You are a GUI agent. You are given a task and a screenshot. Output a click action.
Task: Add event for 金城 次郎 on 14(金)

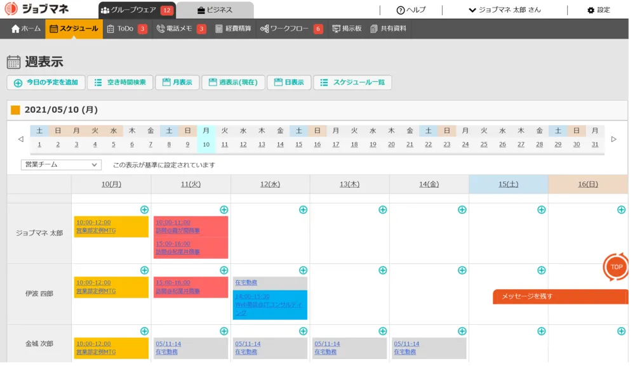coord(462,331)
